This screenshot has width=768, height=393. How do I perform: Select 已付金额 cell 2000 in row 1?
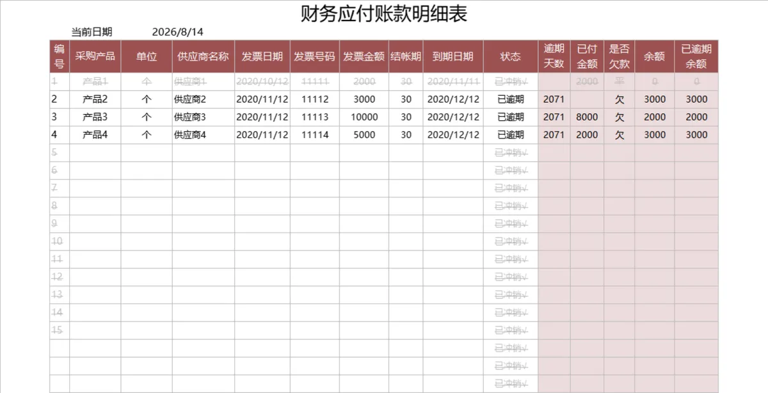tap(587, 82)
